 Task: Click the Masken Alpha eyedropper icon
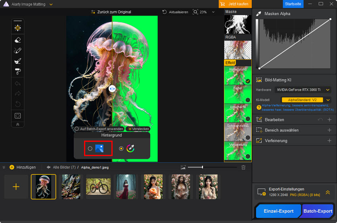(259, 14)
